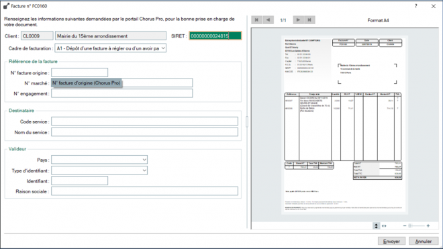Image resolution: width=443 pixels, height=249 pixels.
Task: Click the N° facture origine field
Action: click(x=80, y=72)
